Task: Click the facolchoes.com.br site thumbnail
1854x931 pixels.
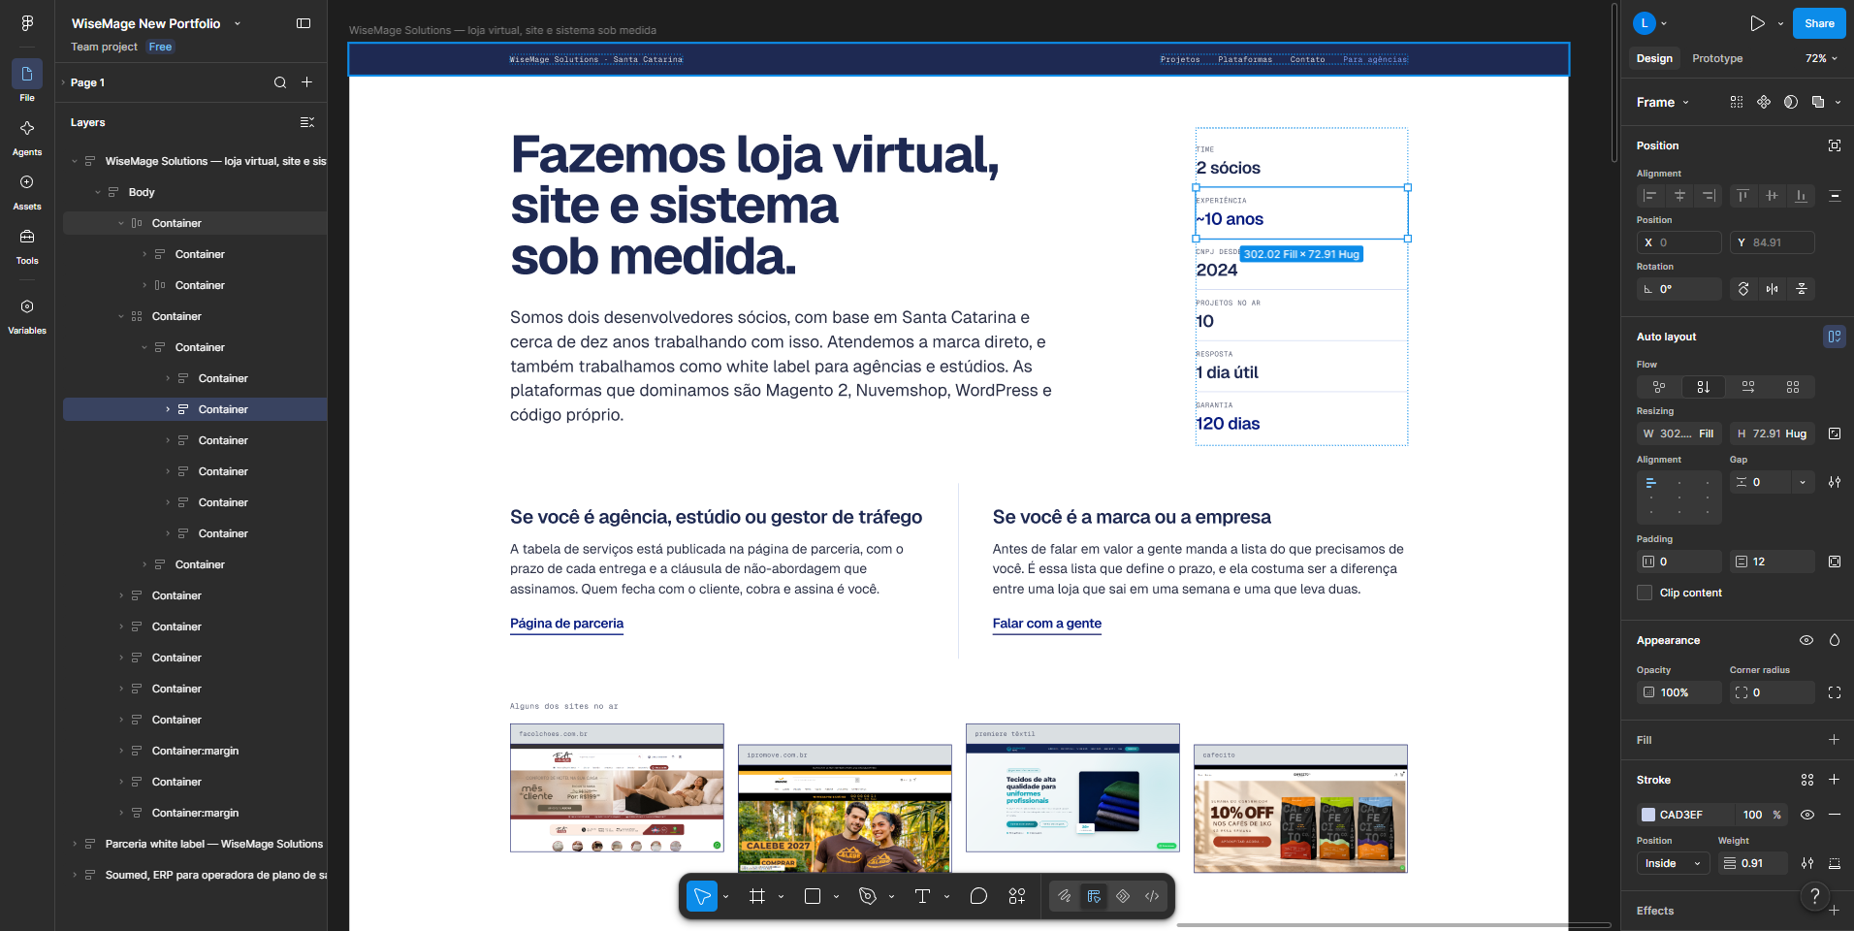Action: [617, 787]
